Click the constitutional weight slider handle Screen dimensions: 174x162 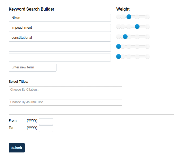(x=125, y=37)
